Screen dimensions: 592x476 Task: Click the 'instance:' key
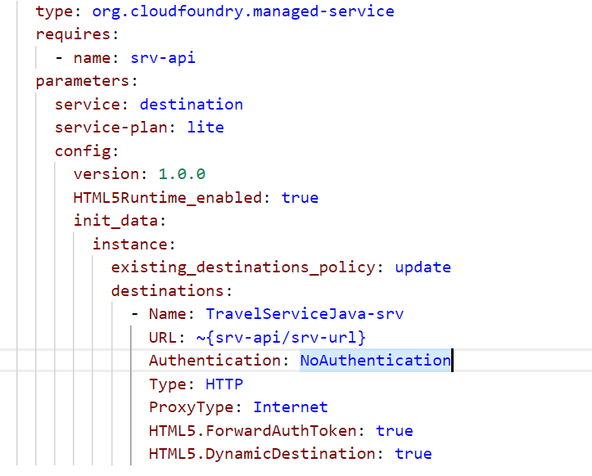pos(134,245)
